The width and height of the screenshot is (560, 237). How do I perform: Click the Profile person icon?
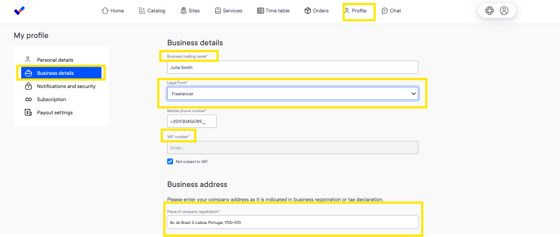click(347, 11)
